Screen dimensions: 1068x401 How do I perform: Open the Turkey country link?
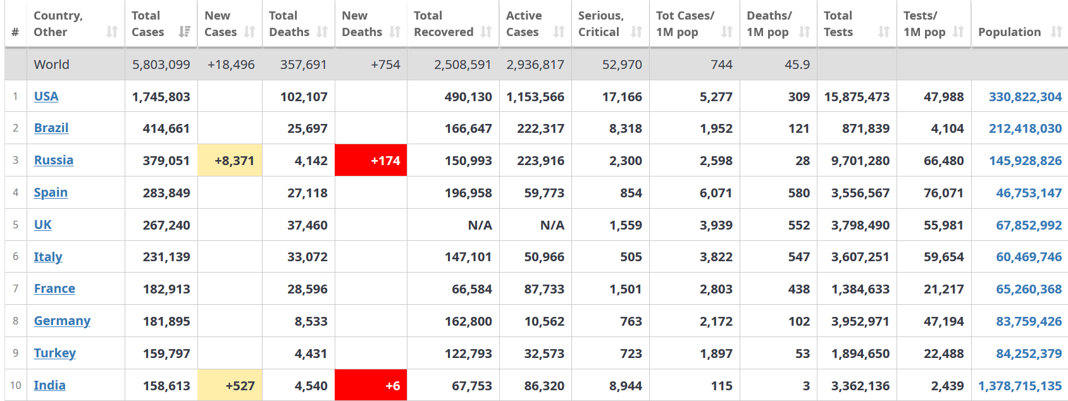click(55, 353)
